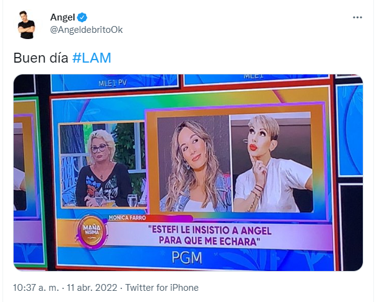The height and width of the screenshot is (302, 382).
Task: Click the 'Buen día' tweet text
Action: pos(41,58)
